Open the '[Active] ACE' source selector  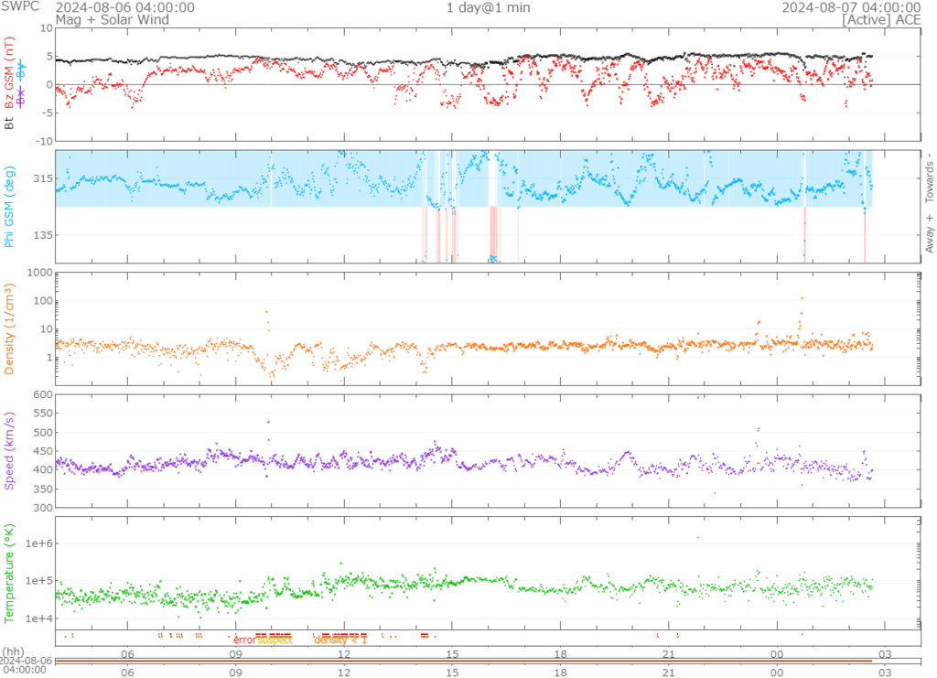pyautogui.click(x=880, y=18)
